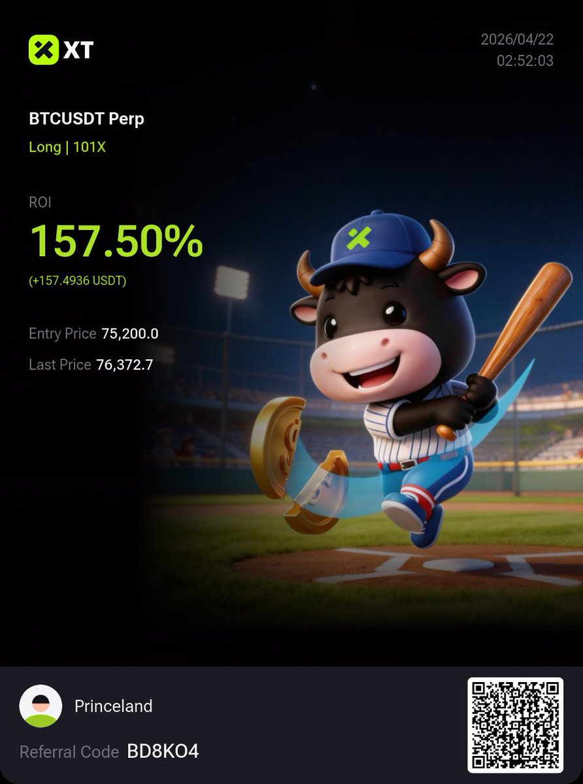Click the timestamp 02:52:03
Viewport: 583px width, 784px height.
coord(525,61)
